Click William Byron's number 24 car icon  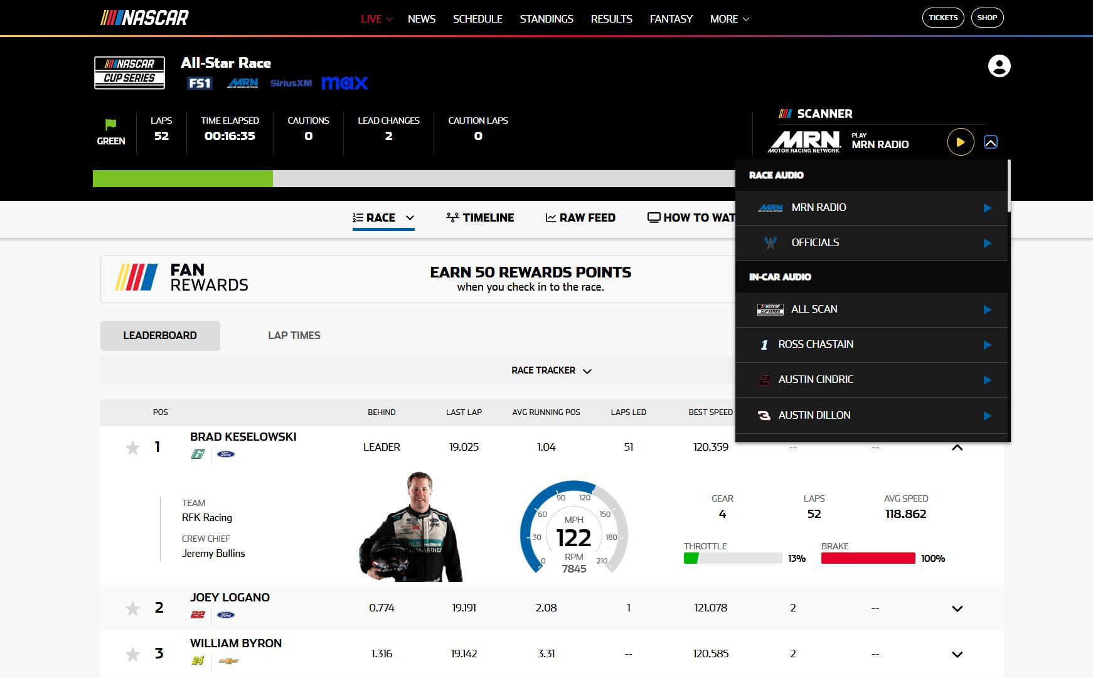(x=198, y=660)
